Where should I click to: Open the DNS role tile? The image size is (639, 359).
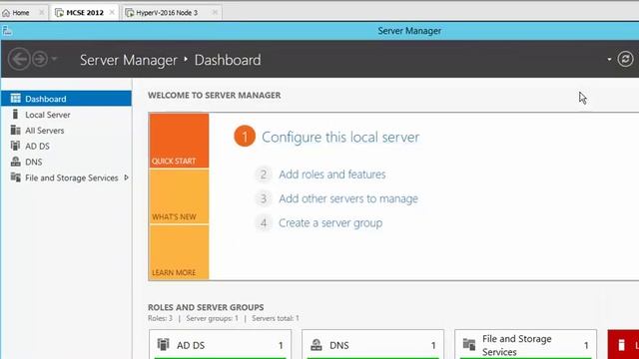pos(372,345)
